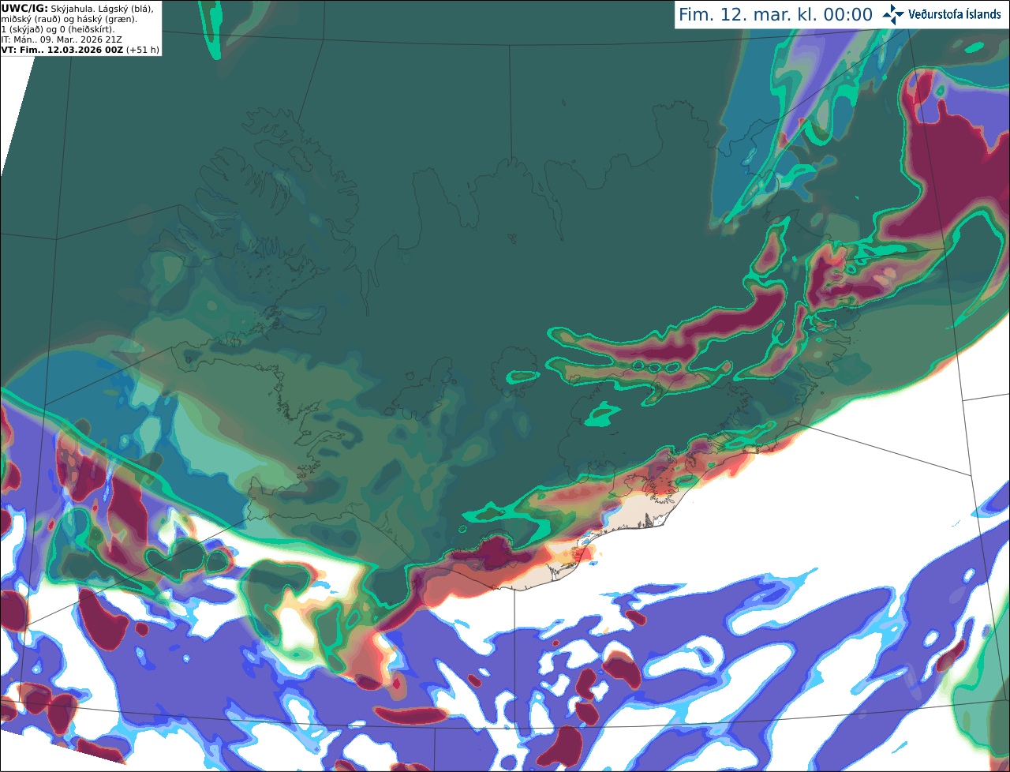
Task: Click the 'Veðurstofa Íslands' name text
Action: click(955, 14)
